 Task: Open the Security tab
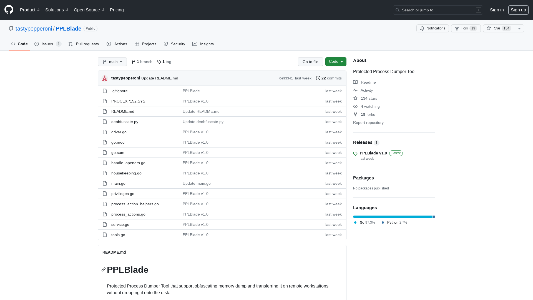pyautogui.click(x=174, y=44)
